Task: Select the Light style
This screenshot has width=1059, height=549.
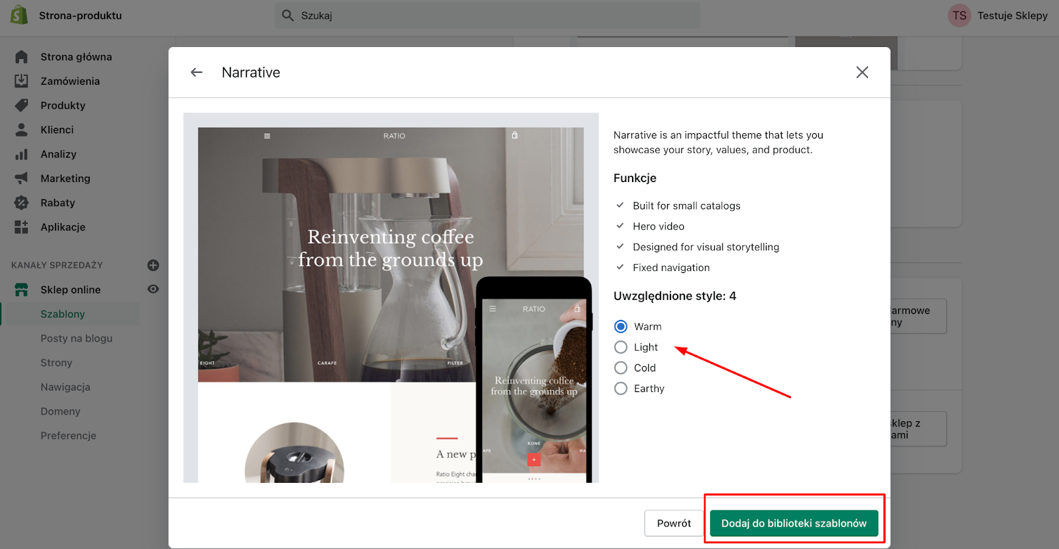Action: [621, 347]
